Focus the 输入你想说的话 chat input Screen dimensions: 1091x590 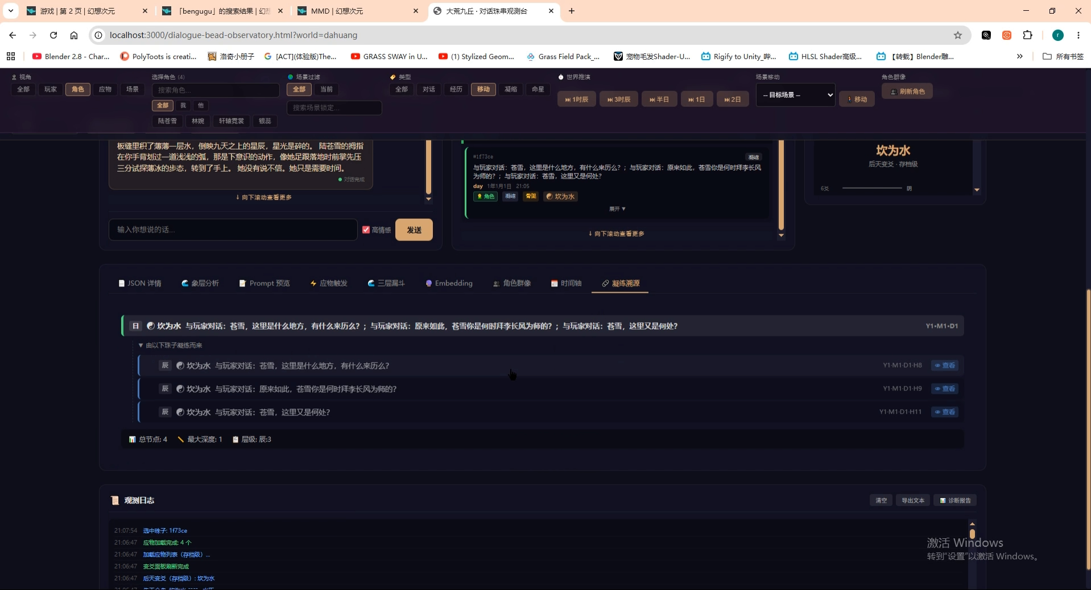pyautogui.click(x=233, y=230)
